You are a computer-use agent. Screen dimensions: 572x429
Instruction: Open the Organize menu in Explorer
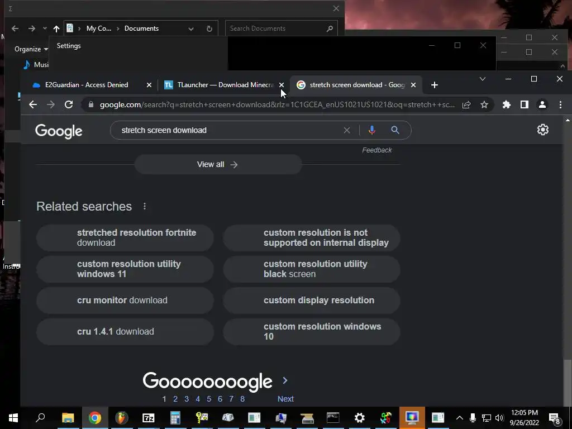pos(31,49)
